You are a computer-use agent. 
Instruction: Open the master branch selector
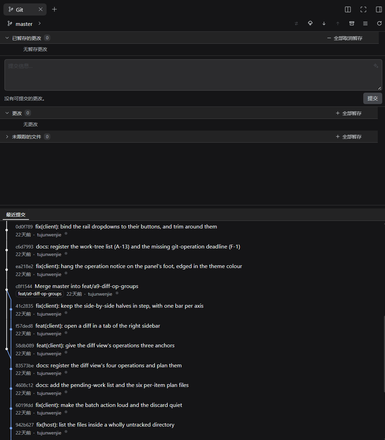[24, 24]
